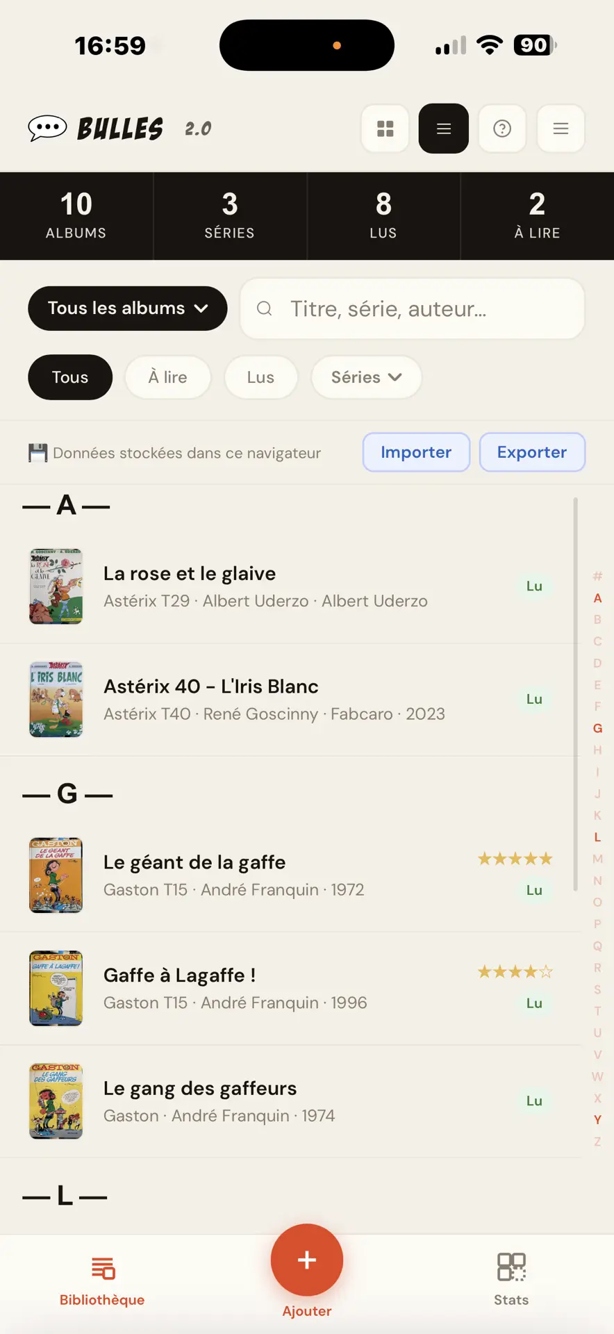Select the Tous filter chip

coord(70,377)
